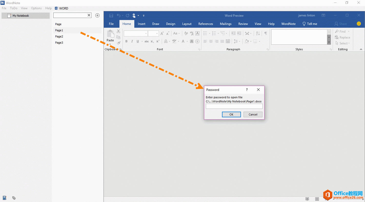Click the tag icon at bottom left

click(x=14, y=198)
